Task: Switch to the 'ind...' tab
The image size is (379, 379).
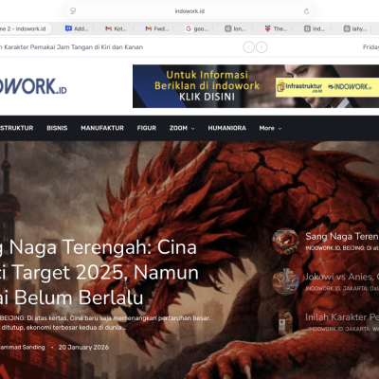Action: [x=315, y=28]
